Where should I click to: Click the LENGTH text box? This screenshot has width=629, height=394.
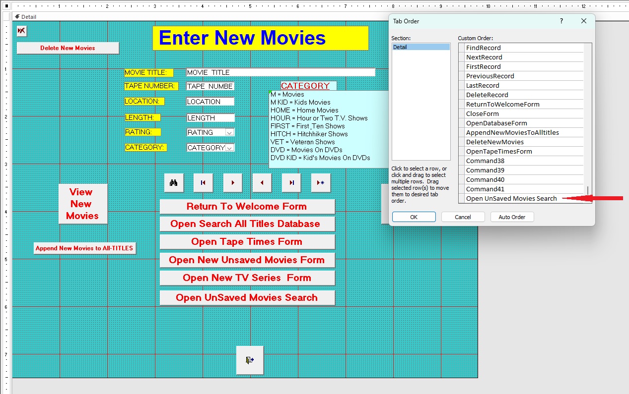pyautogui.click(x=210, y=118)
